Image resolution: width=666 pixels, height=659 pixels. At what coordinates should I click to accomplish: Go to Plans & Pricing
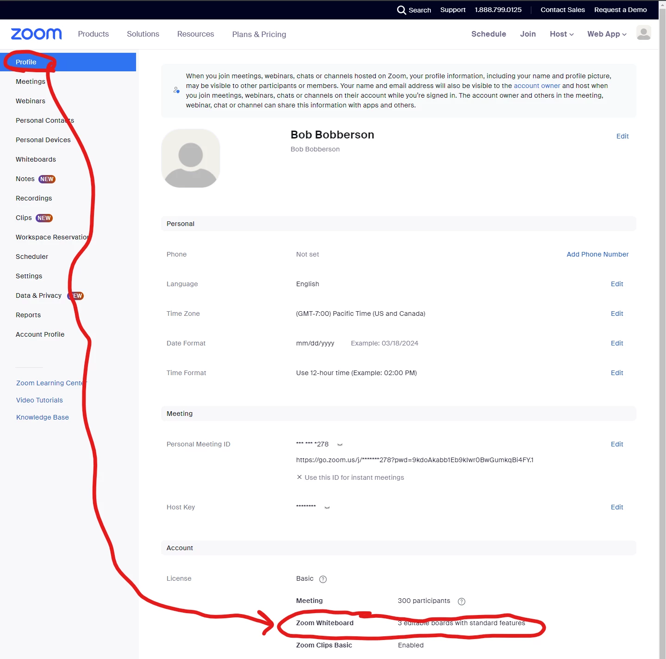pos(259,34)
